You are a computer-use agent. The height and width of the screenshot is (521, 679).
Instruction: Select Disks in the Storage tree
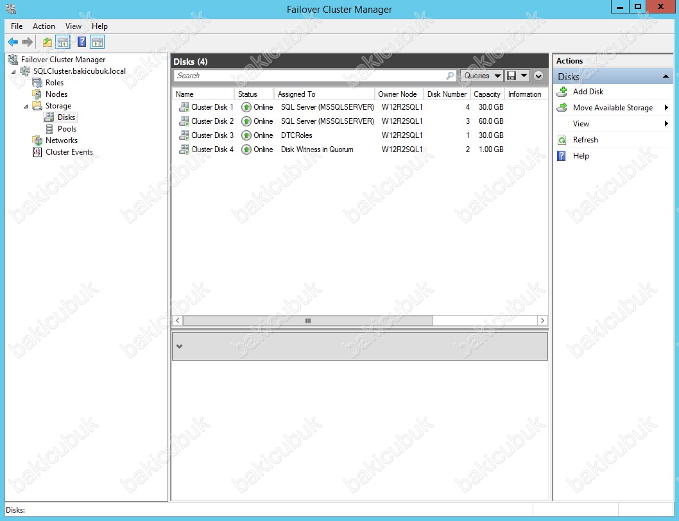tap(66, 117)
